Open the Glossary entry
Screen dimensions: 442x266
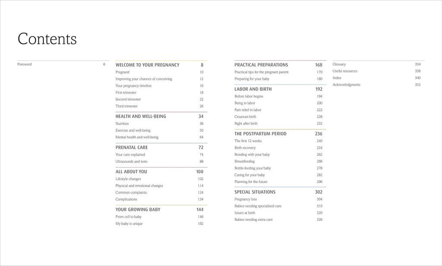(339, 64)
